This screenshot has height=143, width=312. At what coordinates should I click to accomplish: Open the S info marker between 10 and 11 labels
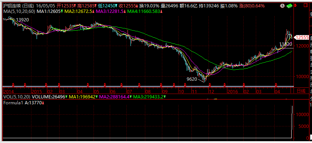[x=185, y=85]
